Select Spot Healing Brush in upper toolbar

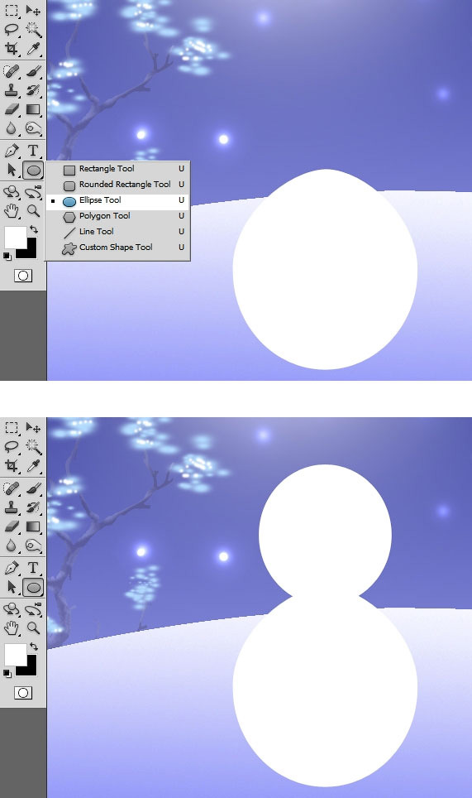tap(12, 71)
